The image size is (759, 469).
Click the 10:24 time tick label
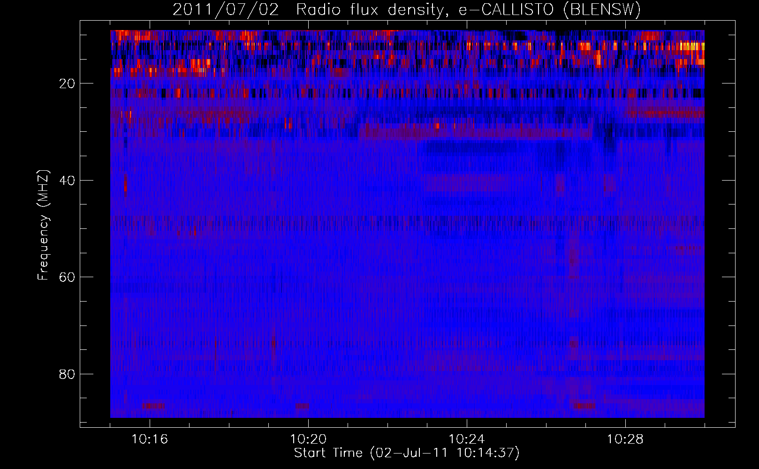pyautogui.click(x=467, y=439)
